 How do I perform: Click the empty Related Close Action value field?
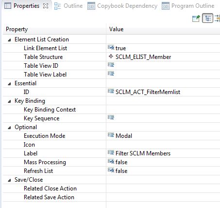(x=163, y=189)
